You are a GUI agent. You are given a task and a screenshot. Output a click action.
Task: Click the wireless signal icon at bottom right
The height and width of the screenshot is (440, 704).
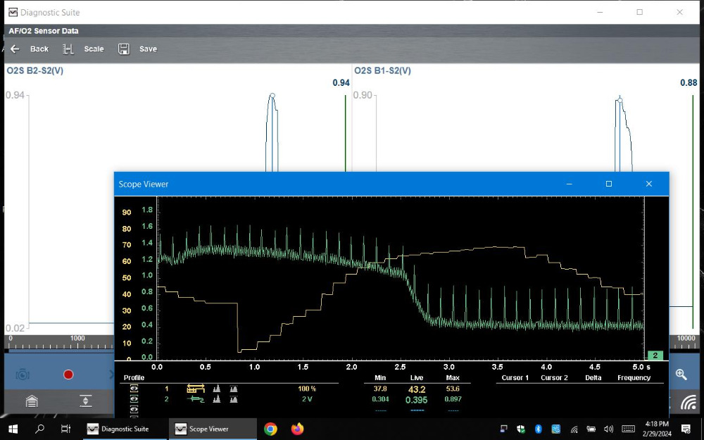tap(688, 402)
